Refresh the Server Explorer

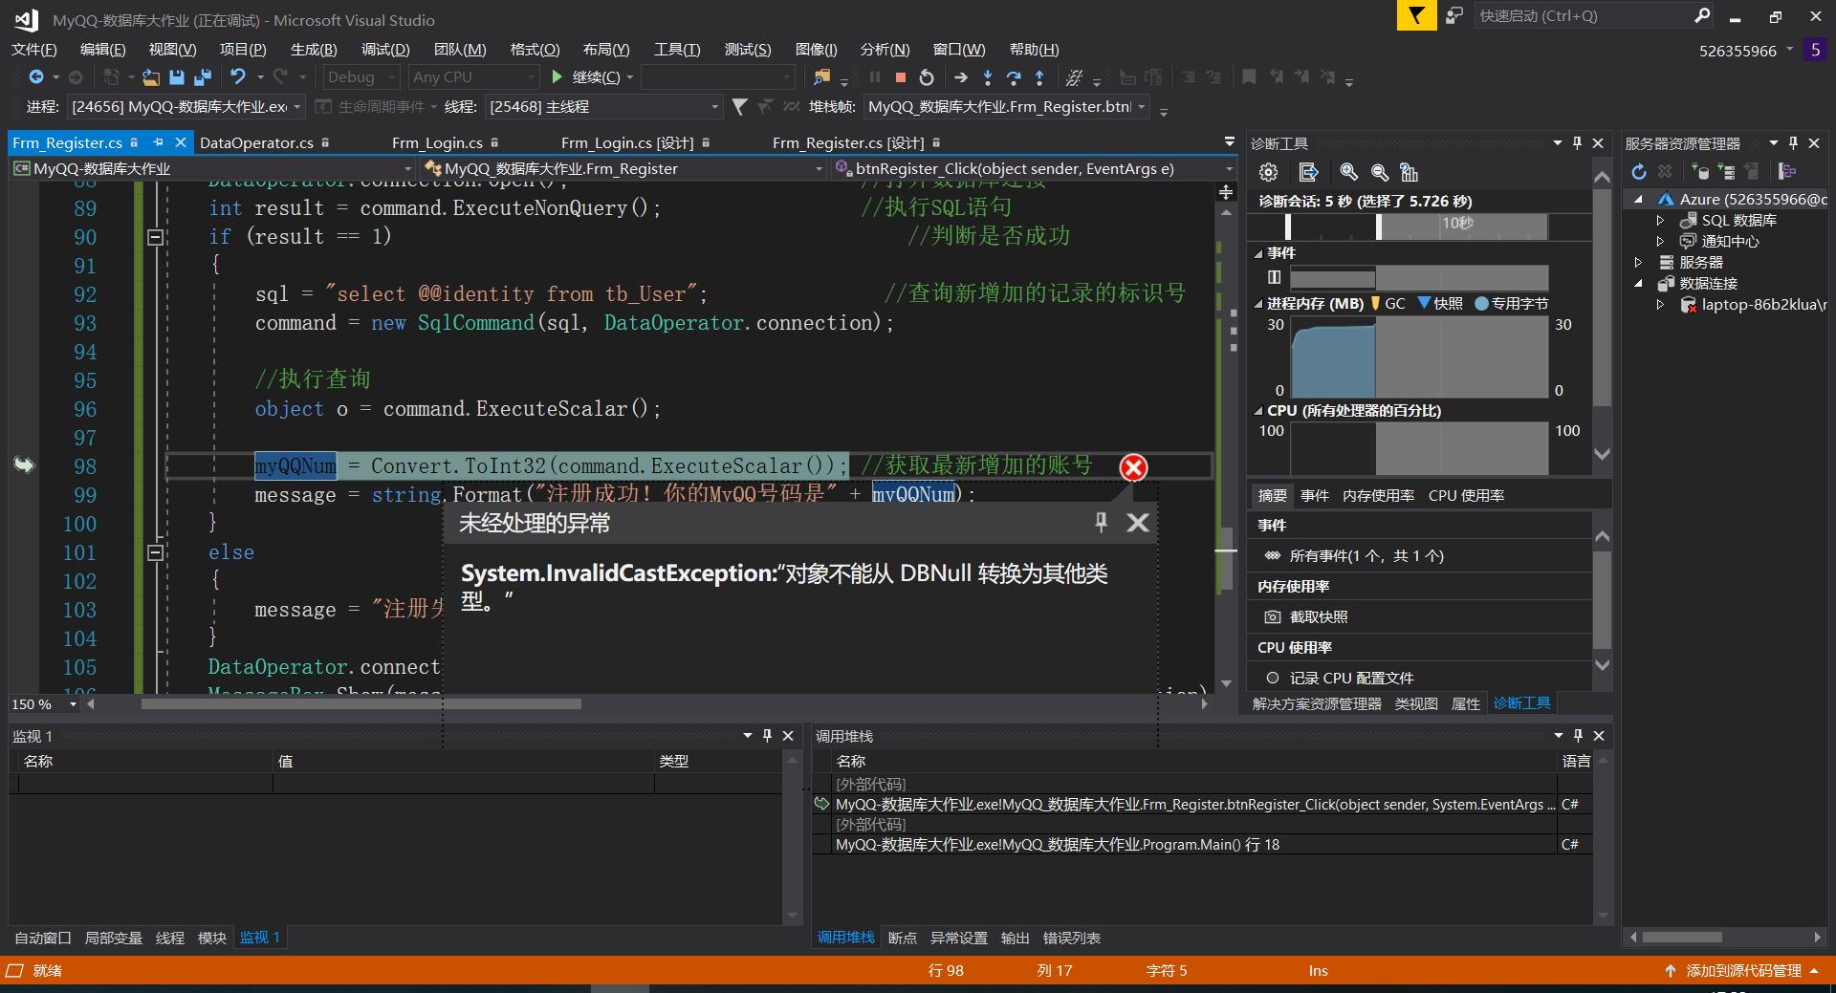pyautogui.click(x=1639, y=171)
